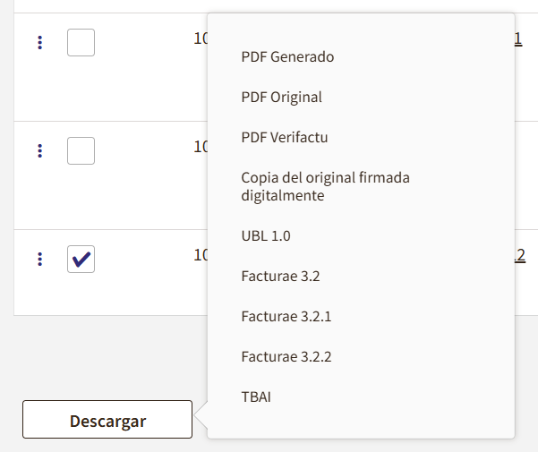The height and width of the screenshot is (452, 538).
Task: Open the three-dot menu beside checked row
Action: click(x=39, y=259)
